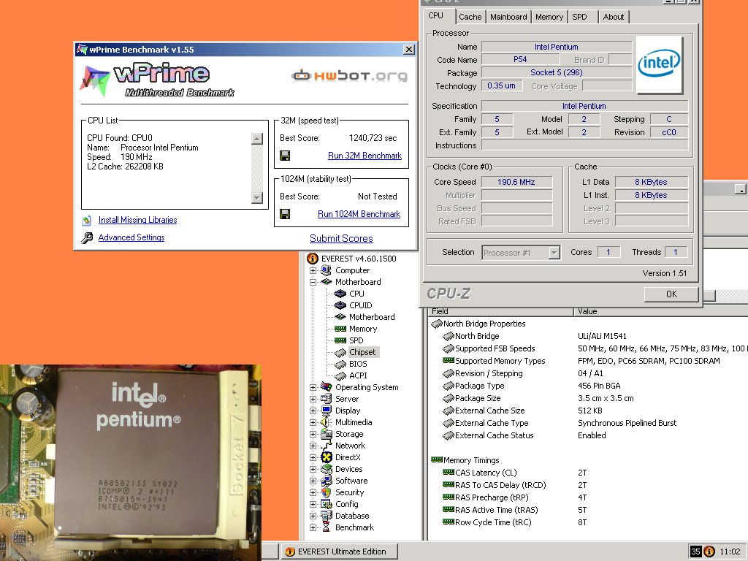The image size is (748, 561).
Task: Switch to the Mainboard tab in CPU-Z
Action: (x=508, y=17)
